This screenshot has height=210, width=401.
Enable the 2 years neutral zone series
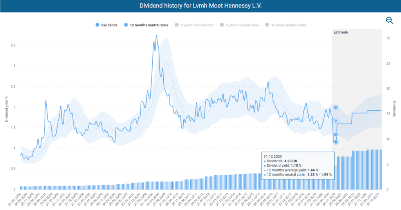[x=194, y=25]
